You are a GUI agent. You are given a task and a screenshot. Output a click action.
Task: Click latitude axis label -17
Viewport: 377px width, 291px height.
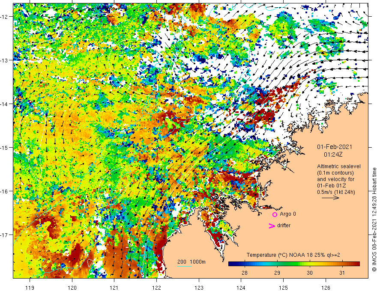(5, 235)
